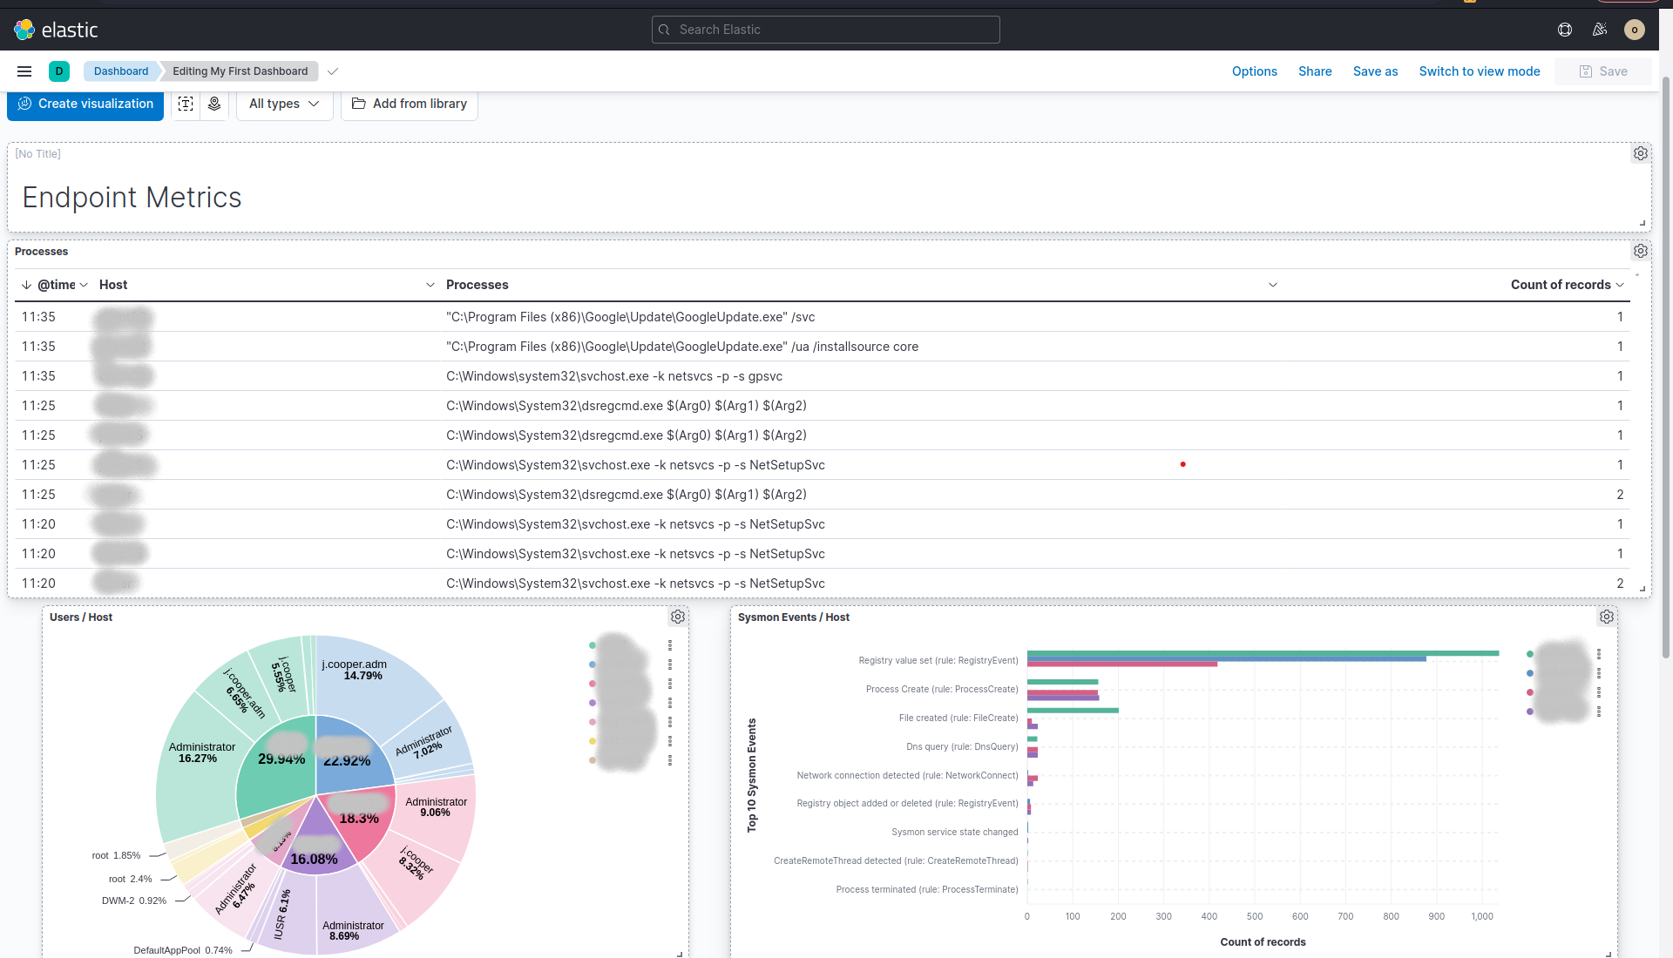Image resolution: width=1673 pixels, height=958 pixels.
Task: Open options for first Sysmon legend entry
Action: coord(1599,654)
